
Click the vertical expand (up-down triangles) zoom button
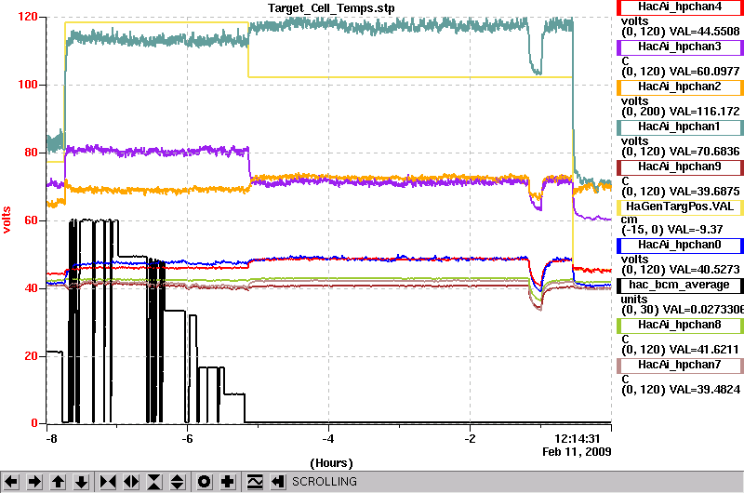(178, 482)
